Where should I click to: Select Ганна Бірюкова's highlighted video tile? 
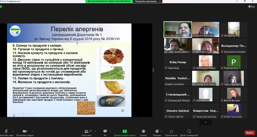tap(178, 30)
